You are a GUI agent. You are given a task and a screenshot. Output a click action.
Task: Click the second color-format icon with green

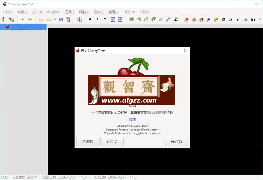click(x=194, y=19)
